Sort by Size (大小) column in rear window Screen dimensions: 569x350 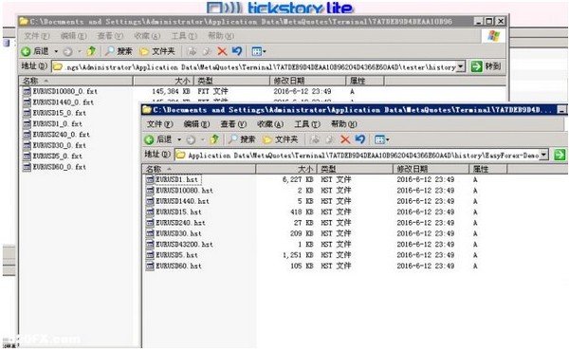coord(164,81)
